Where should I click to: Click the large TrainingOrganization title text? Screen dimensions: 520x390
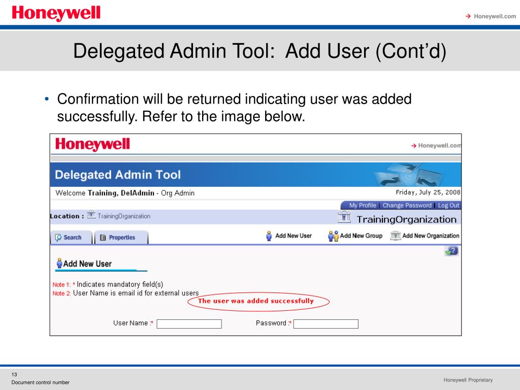(407, 219)
